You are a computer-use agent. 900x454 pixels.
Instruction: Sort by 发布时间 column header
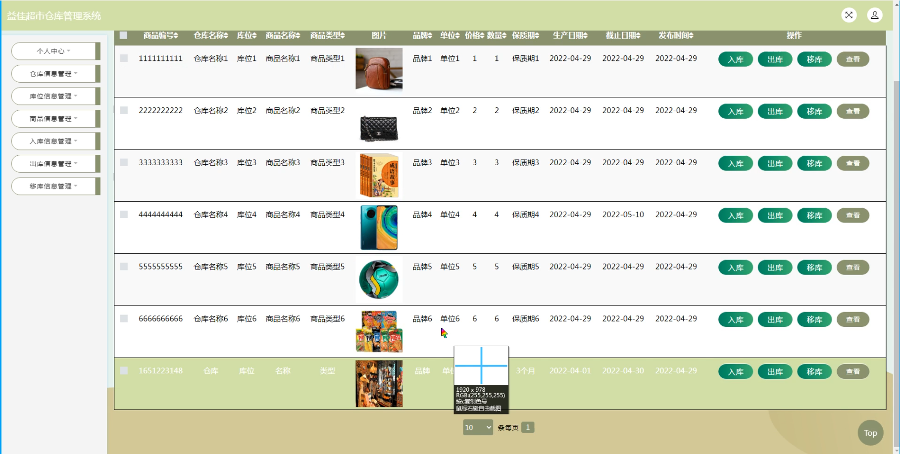pos(676,36)
